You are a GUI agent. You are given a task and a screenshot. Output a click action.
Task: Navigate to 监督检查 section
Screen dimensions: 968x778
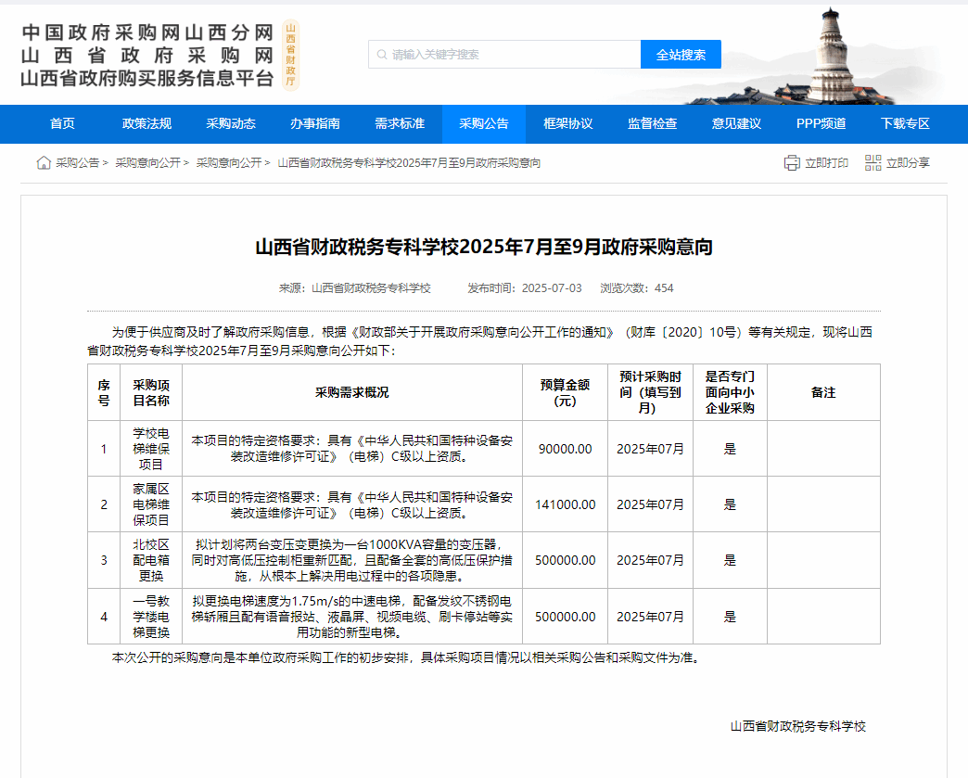click(x=653, y=124)
